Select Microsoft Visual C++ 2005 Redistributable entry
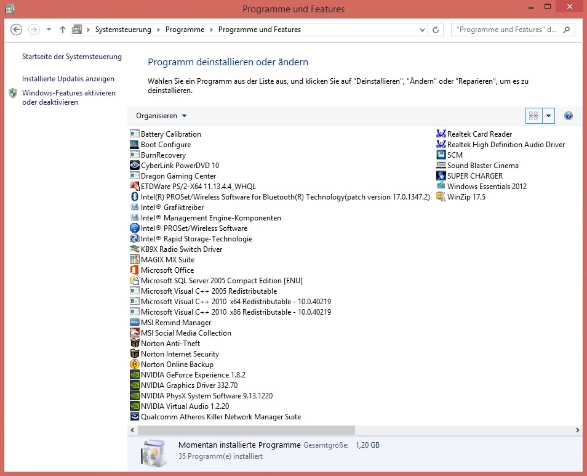 (203, 291)
